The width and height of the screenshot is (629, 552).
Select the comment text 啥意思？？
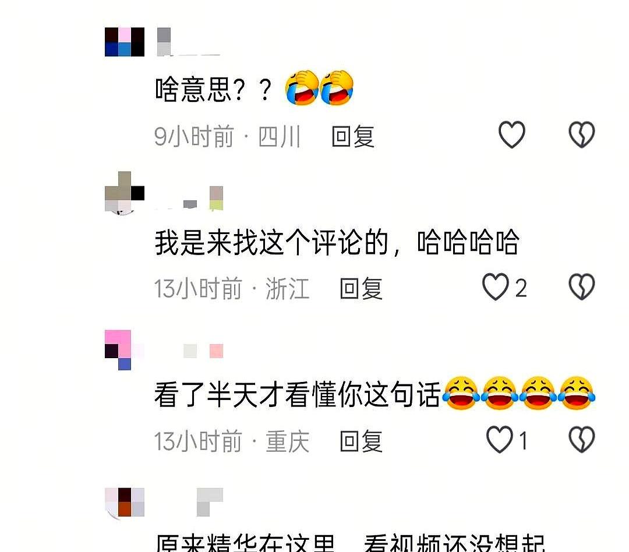[213, 89]
